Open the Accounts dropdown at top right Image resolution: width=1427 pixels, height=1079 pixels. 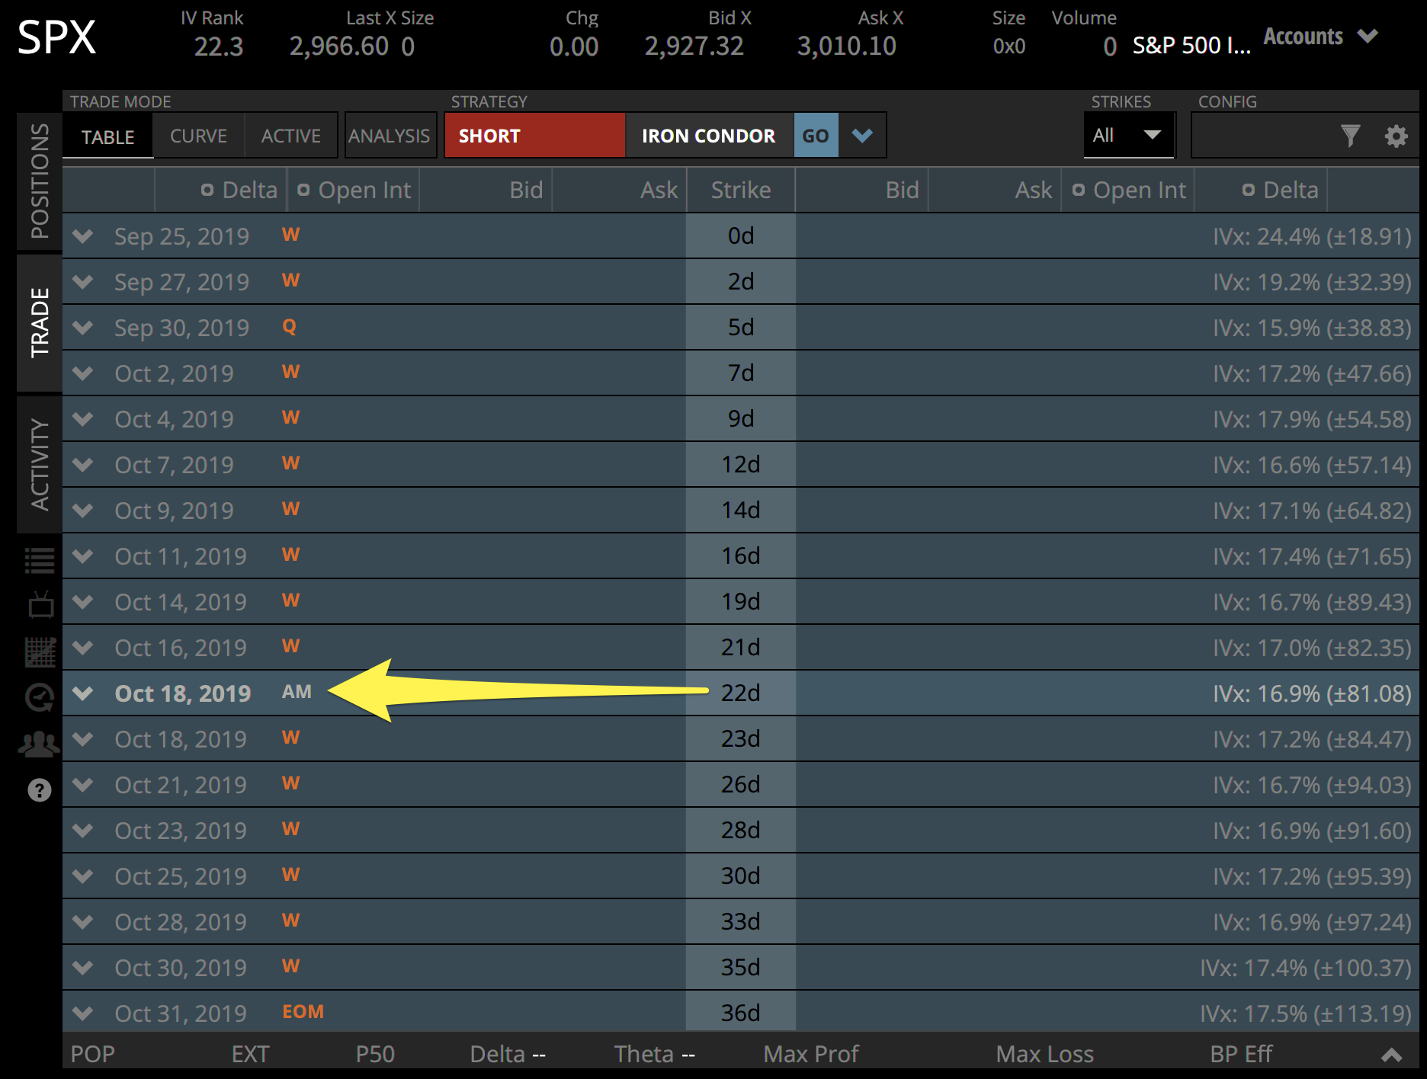point(1320,36)
